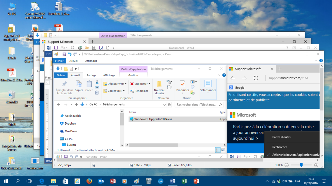Image resolution: width=332 pixels, height=186 pixels.
Task: Open a new tab in the back Edge window
Action: tap(92, 42)
